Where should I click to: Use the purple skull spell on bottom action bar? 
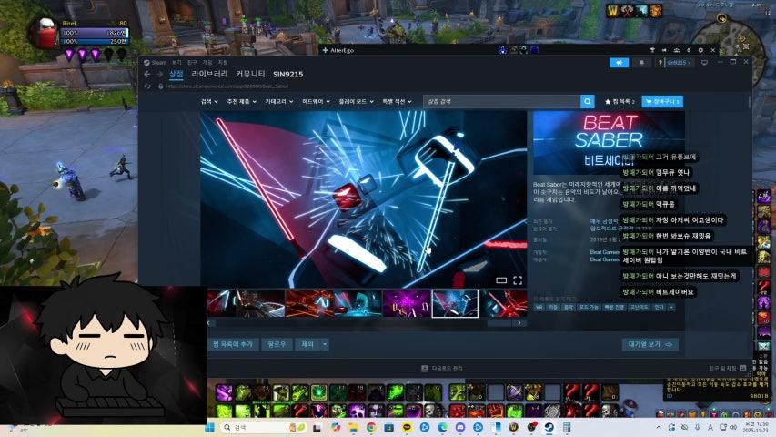click(x=357, y=411)
